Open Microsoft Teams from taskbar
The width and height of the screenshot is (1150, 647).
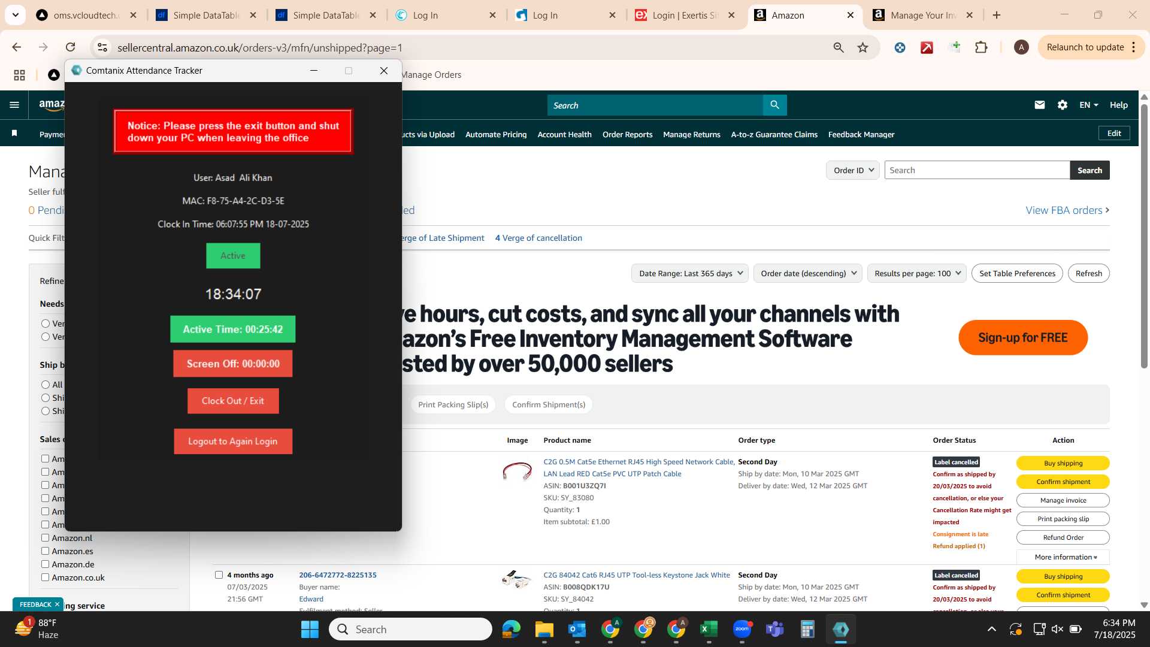pyautogui.click(x=775, y=629)
